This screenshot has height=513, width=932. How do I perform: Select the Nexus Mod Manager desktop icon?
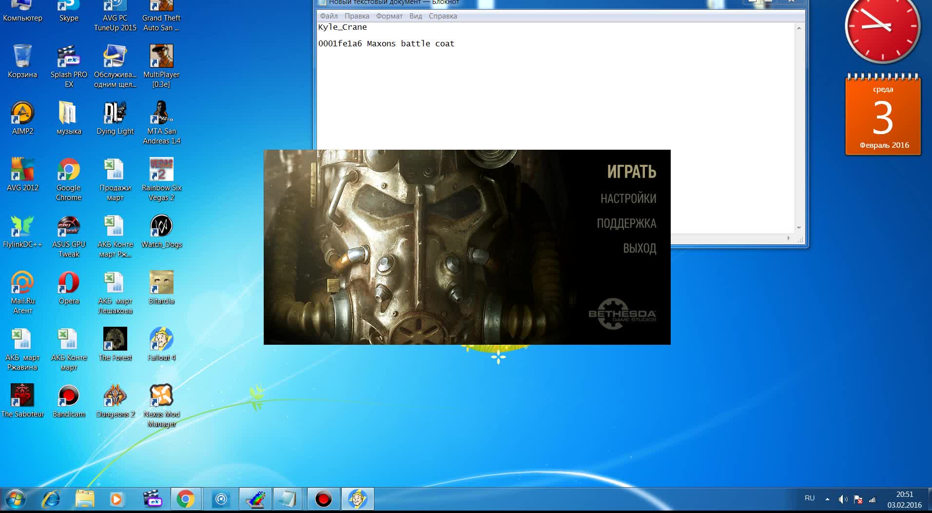pos(161,396)
